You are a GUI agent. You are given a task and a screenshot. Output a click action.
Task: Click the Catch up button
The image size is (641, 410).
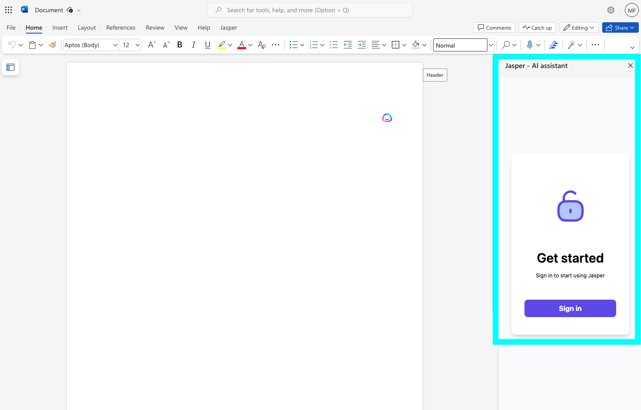click(x=537, y=27)
